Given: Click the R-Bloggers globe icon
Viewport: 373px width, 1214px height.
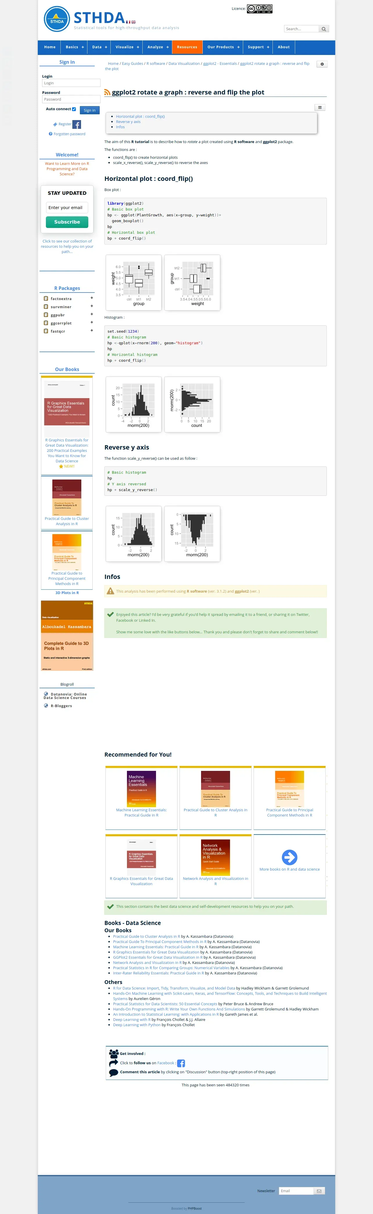Looking at the screenshot, I should 46,705.
